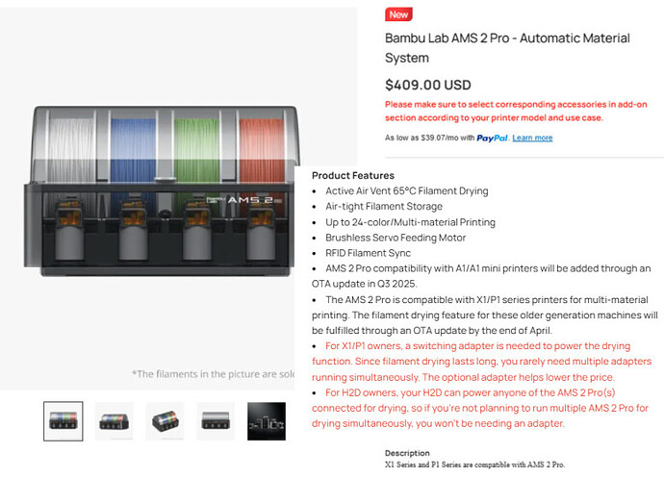
Task: Click the Bambu Lab AMS 2 Pro title
Action: [507, 48]
